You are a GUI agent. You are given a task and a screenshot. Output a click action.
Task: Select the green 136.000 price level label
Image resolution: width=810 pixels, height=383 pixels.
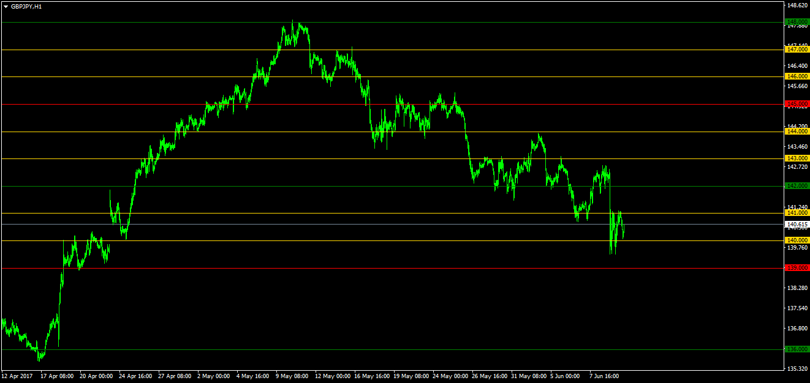797,349
